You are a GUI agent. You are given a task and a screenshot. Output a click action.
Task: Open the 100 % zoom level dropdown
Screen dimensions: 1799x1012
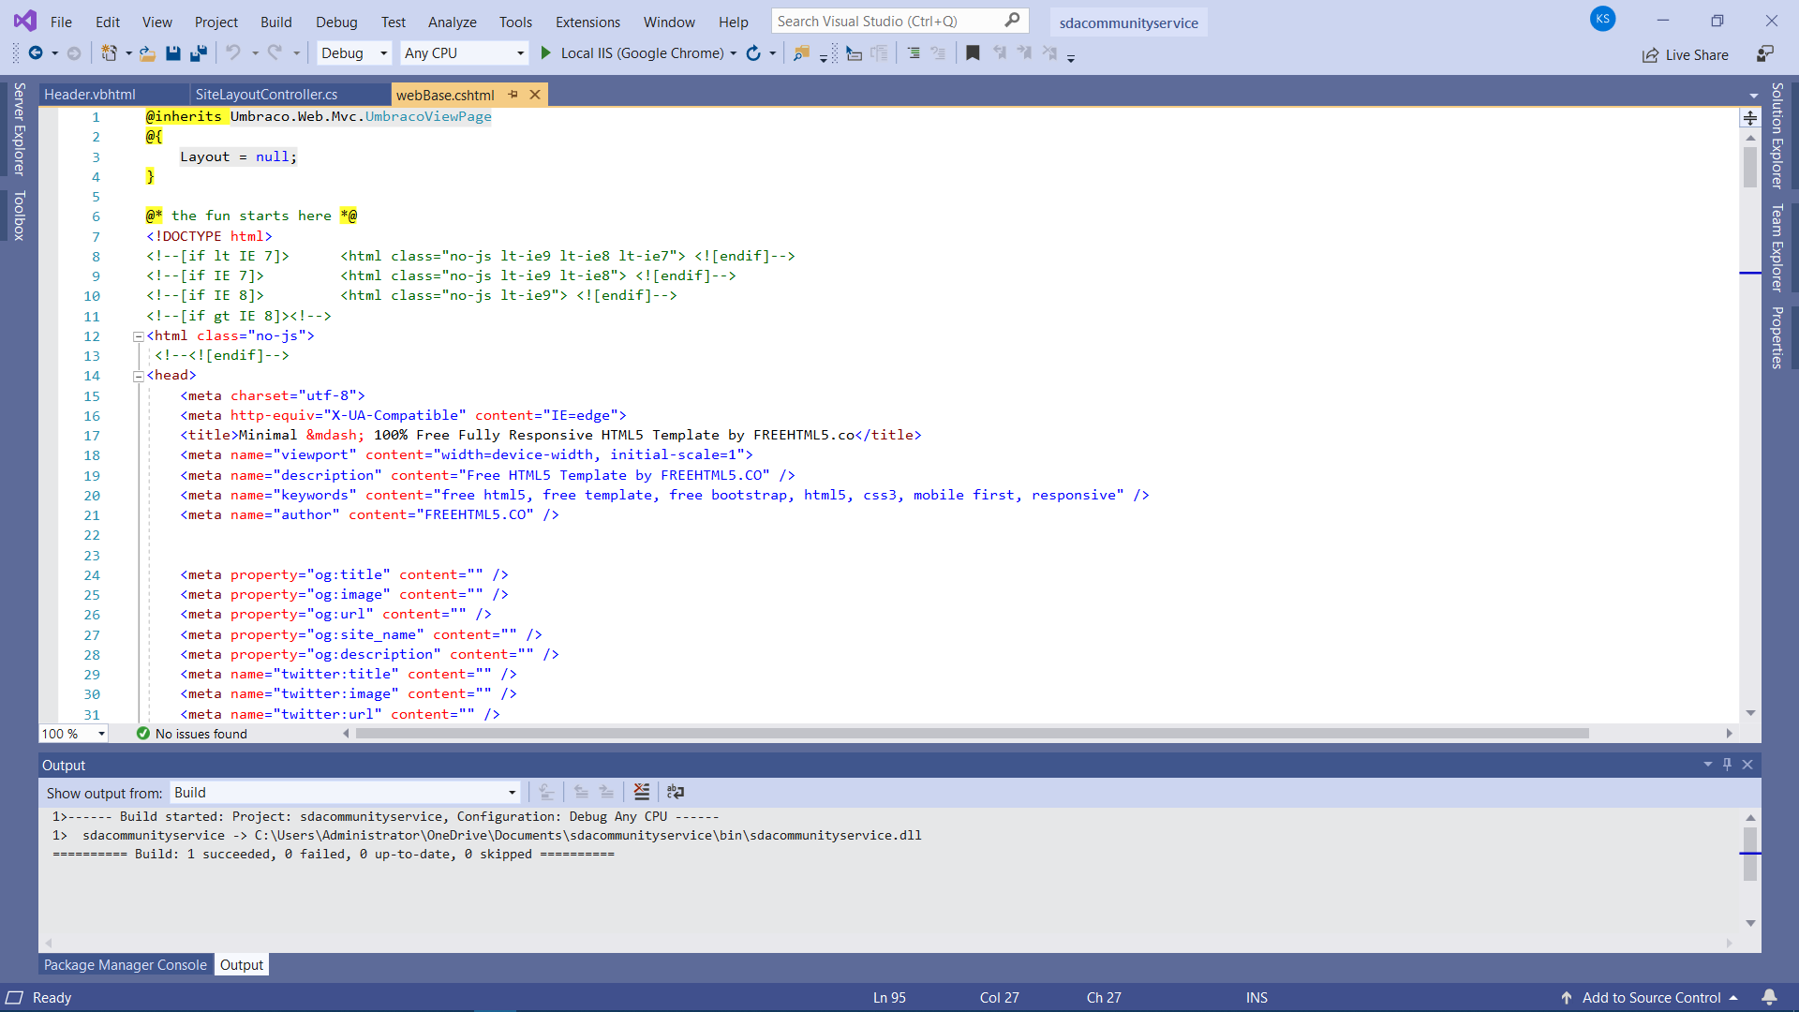74,734
